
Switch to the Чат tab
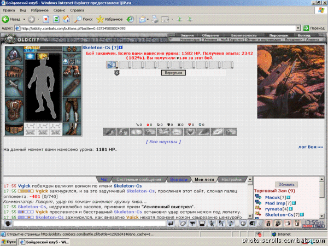[104, 179]
